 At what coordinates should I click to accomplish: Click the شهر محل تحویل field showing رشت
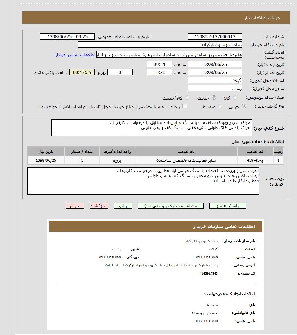[x=215, y=89]
